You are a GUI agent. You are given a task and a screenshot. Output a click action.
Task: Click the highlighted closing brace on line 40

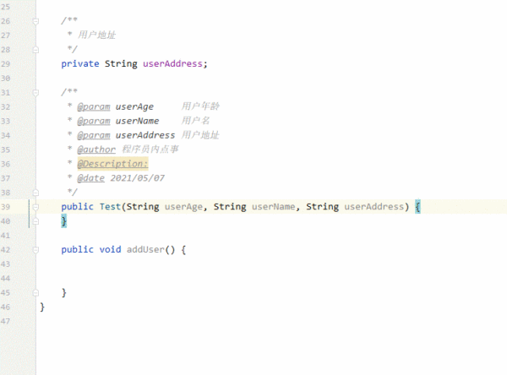pyautogui.click(x=63, y=220)
